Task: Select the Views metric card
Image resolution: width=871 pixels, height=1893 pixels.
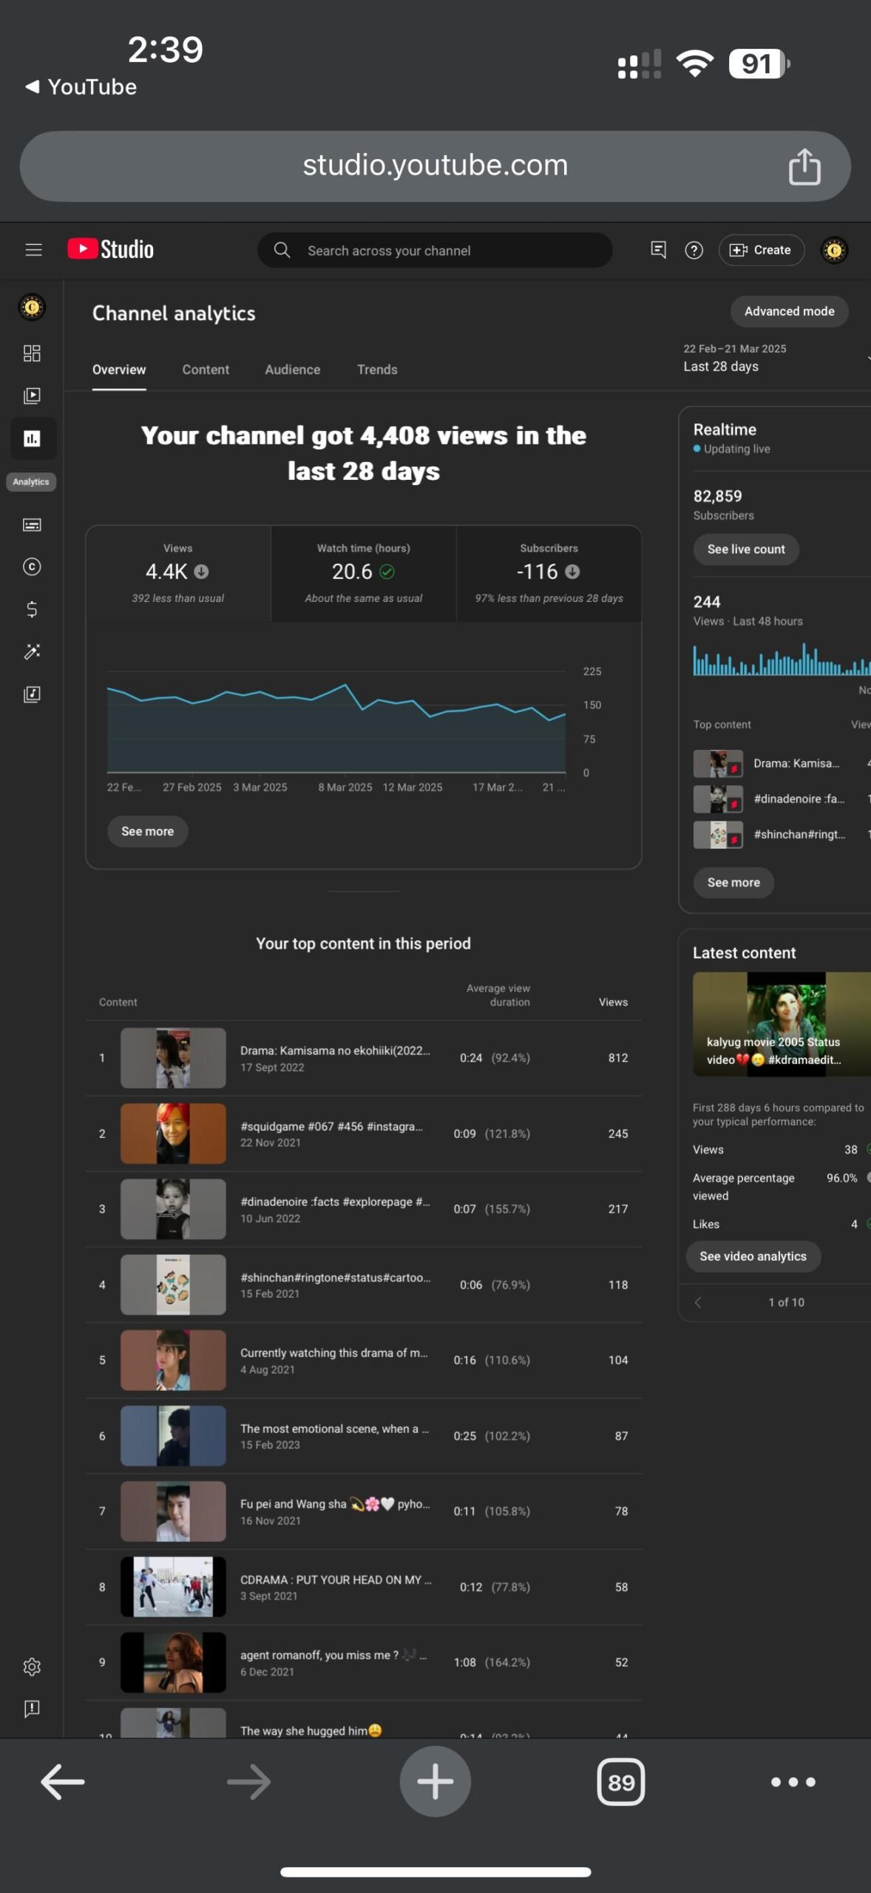Action: click(178, 573)
